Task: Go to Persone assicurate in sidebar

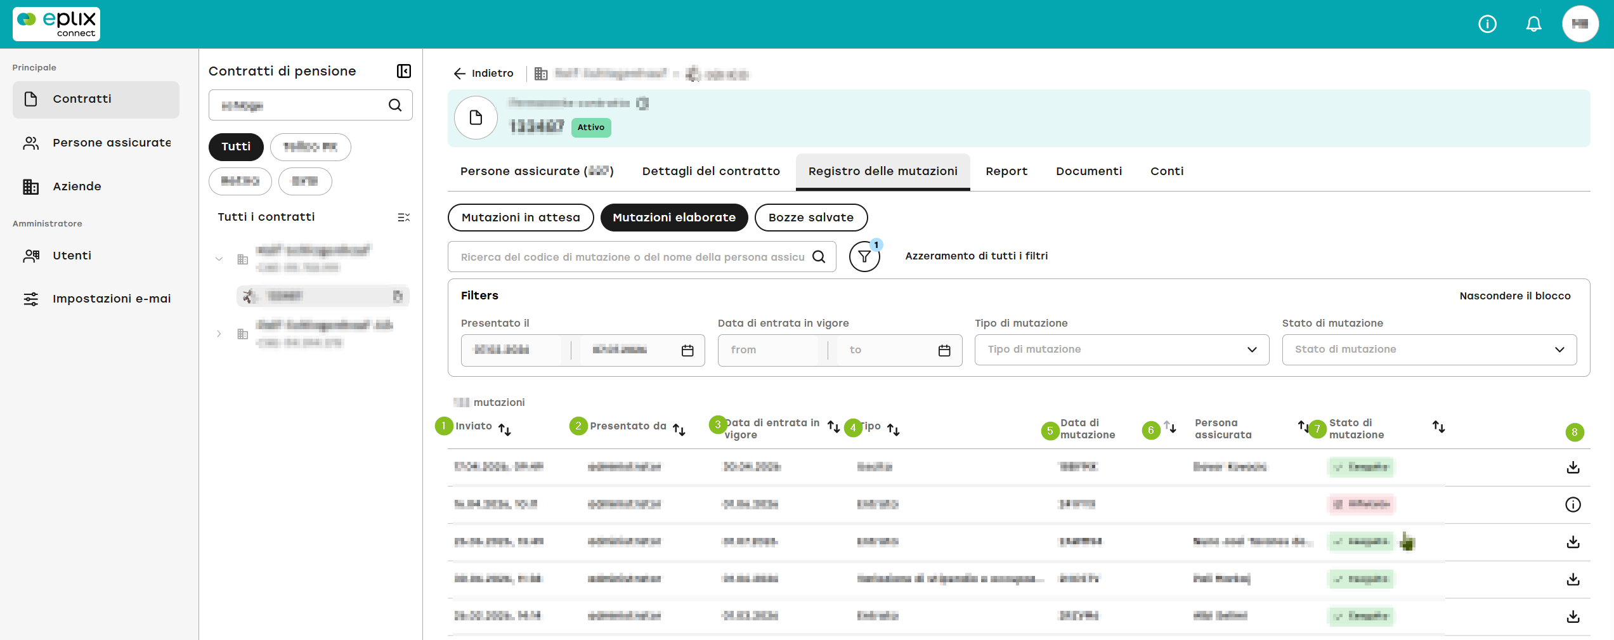Action: (x=96, y=143)
